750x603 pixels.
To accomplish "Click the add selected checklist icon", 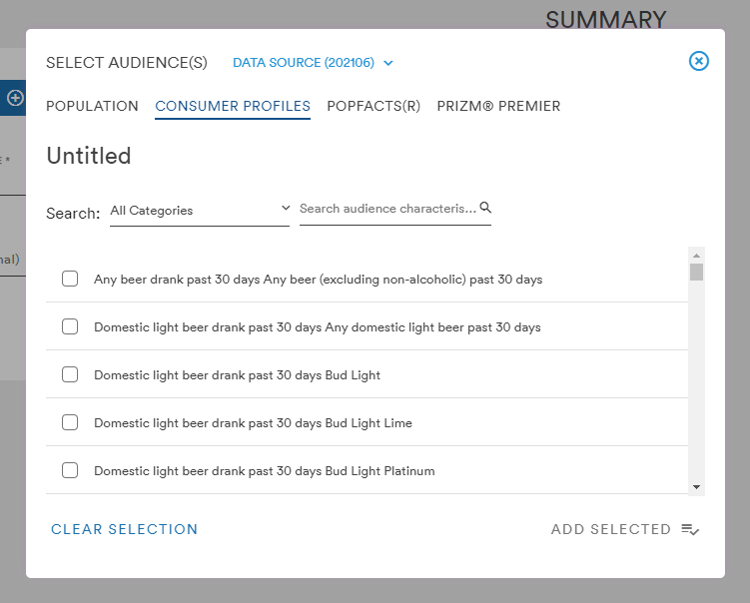I will coord(690,529).
